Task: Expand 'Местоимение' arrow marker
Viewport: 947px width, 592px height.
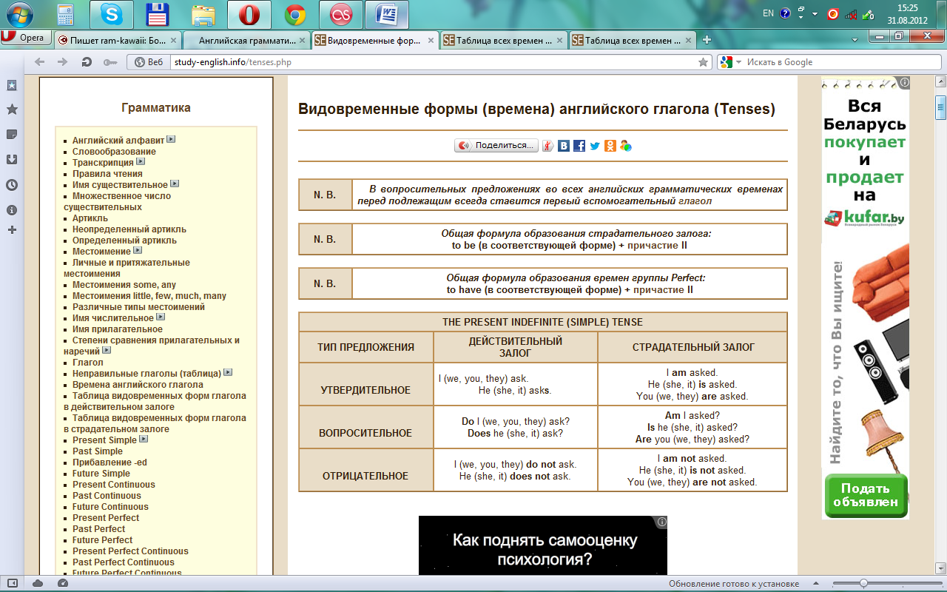Action: click(x=138, y=250)
